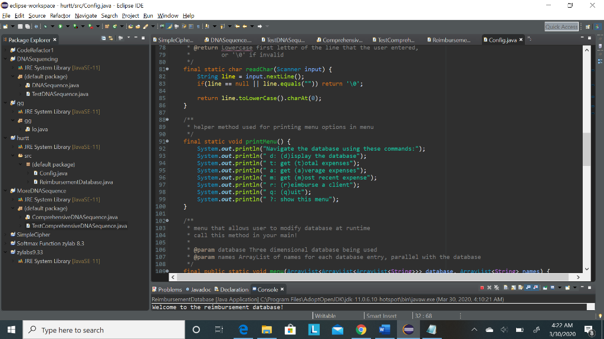Collapse the DNASequencing project node
The height and width of the screenshot is (339, 604).
pos(5,59)
